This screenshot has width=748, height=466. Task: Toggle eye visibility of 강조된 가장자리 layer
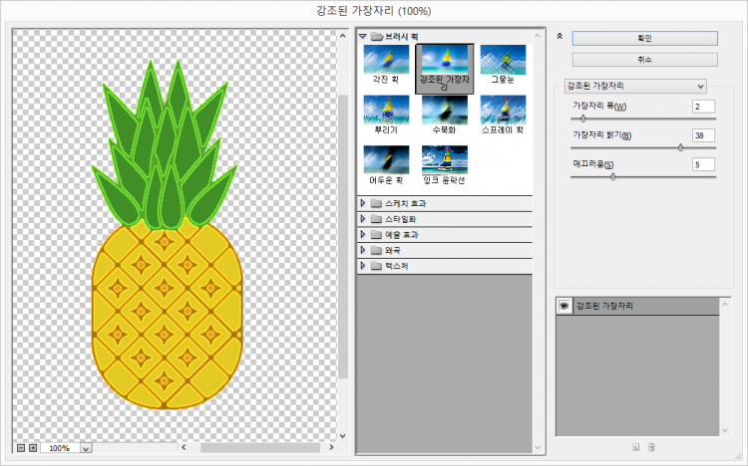pyautogui.click(x=564, y=307)
